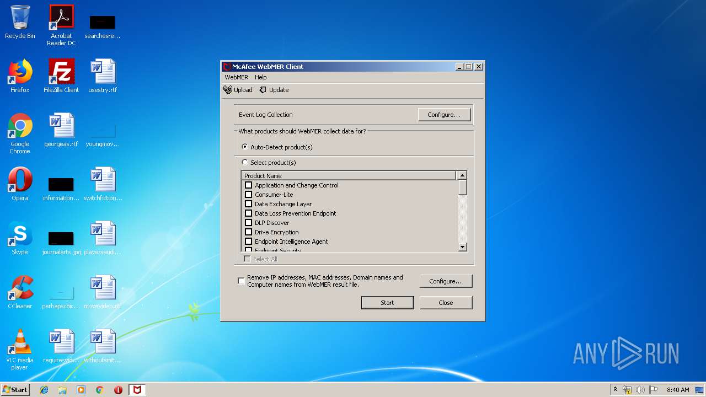
Task: Click McAfee WebMER taskbar button
Action: tap(137, 390)
